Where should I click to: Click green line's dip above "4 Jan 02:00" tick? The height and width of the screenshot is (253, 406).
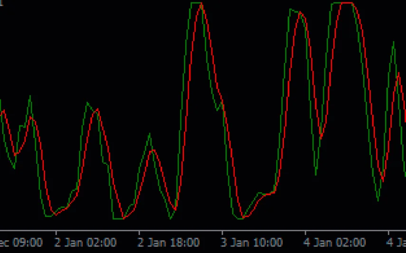[316, 174]
